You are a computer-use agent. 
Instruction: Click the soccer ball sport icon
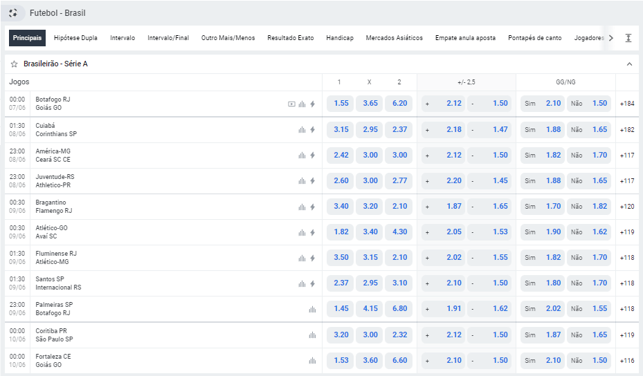click(x=14, y=13)
